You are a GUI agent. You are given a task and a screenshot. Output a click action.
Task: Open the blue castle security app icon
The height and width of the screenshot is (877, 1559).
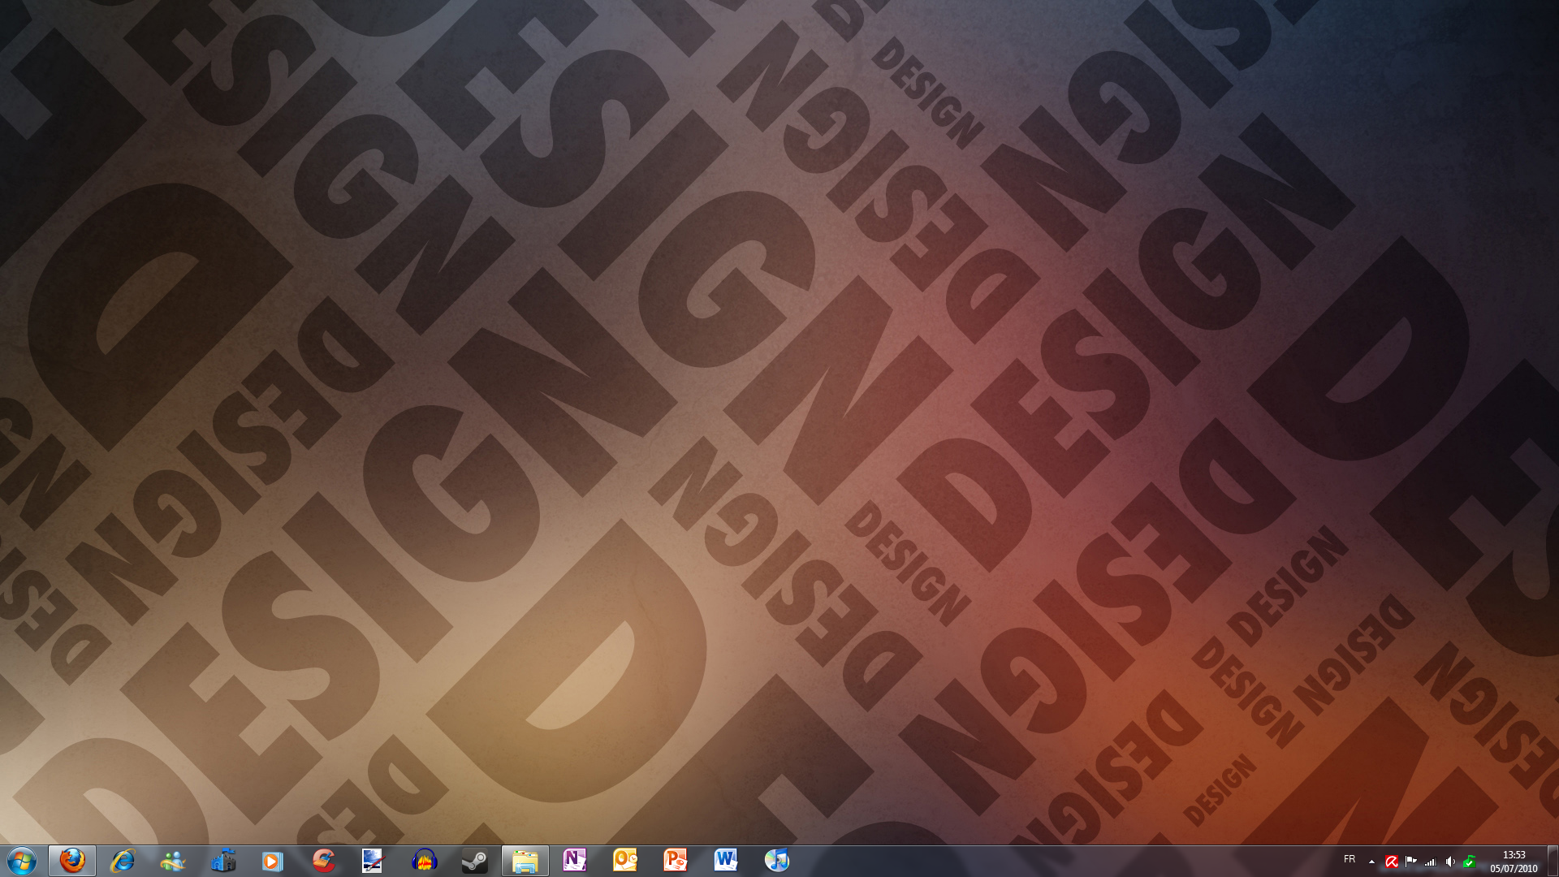(x=223, y=861)
